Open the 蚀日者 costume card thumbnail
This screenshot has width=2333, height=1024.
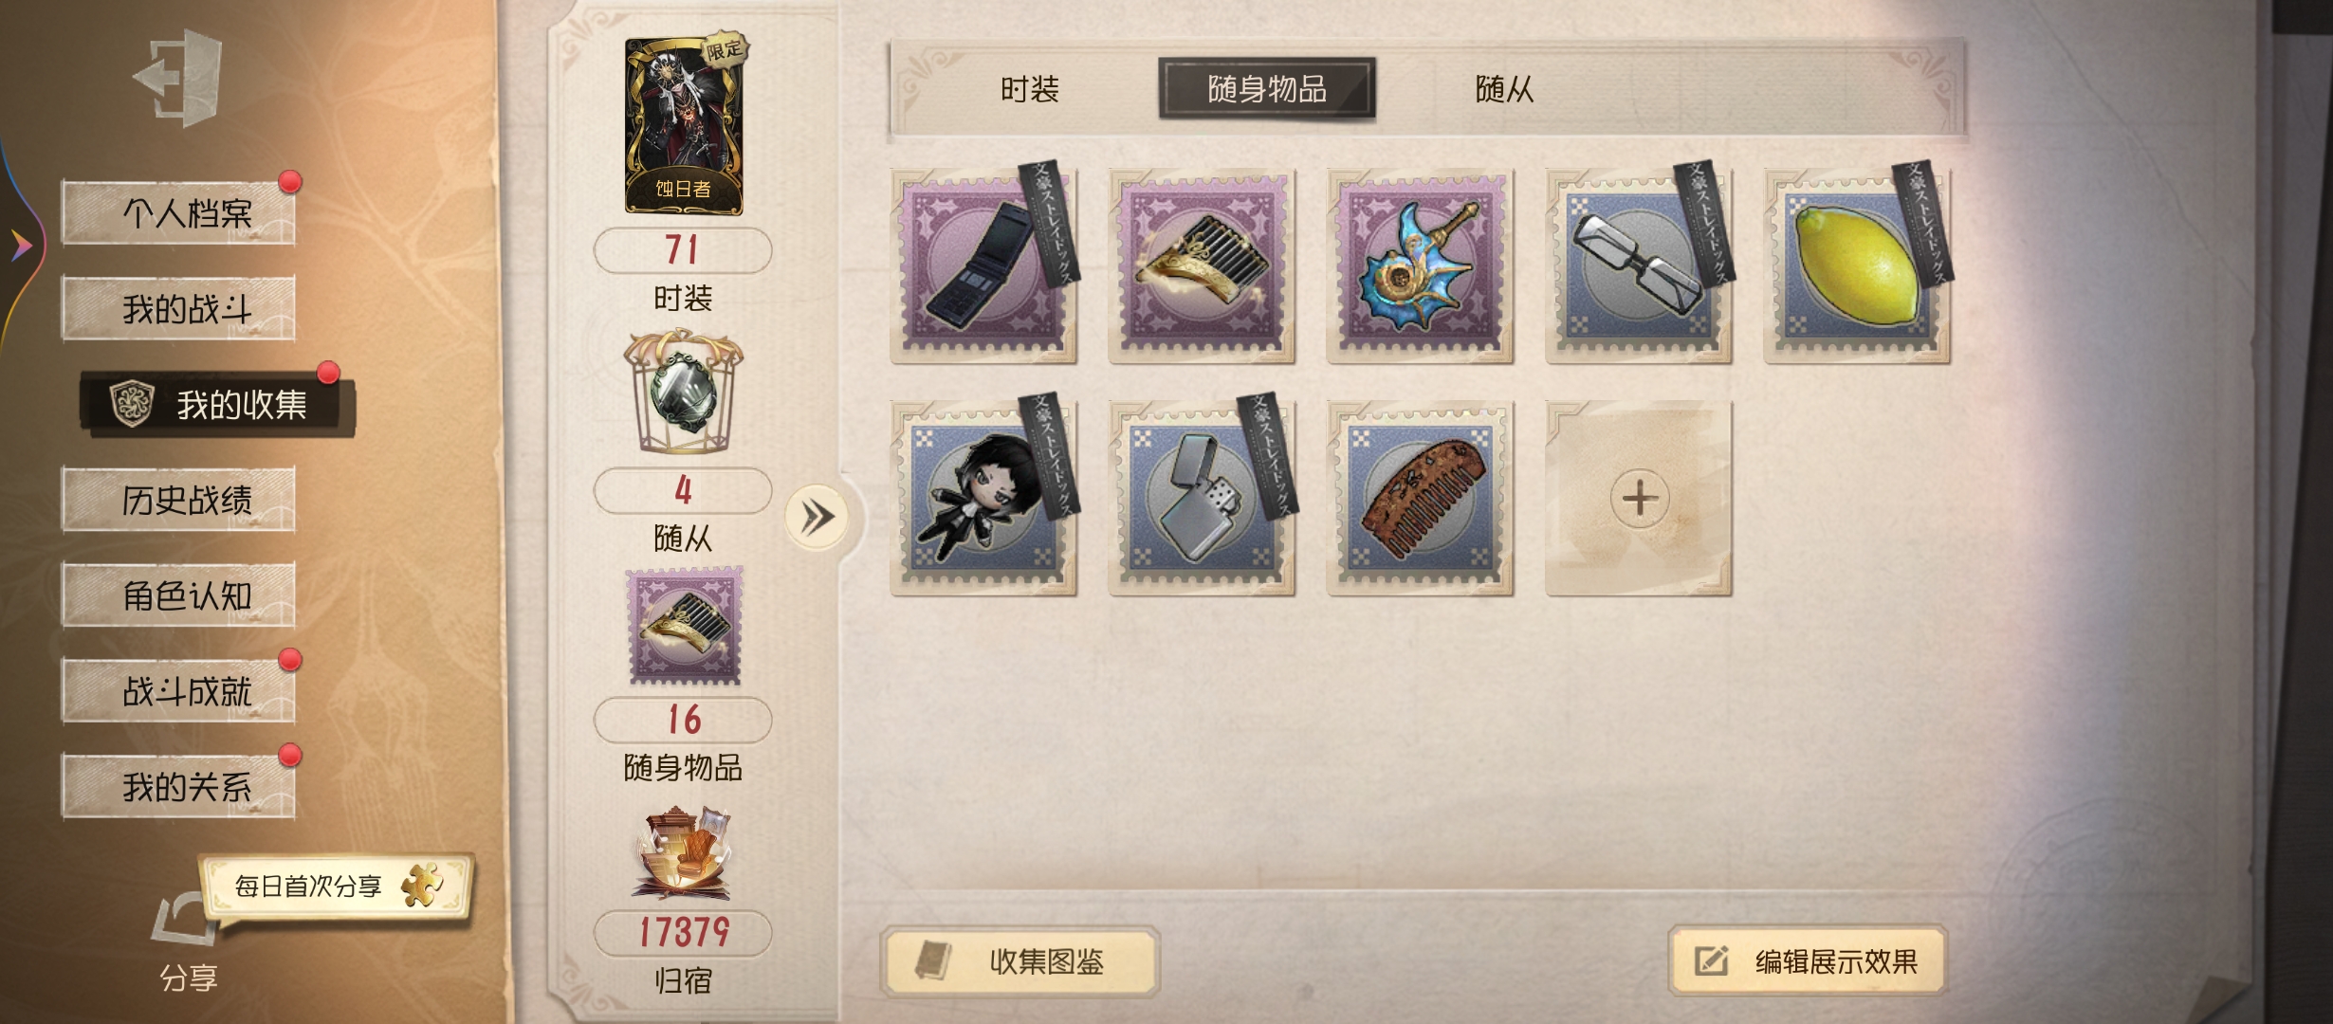[x=684, y=125]
